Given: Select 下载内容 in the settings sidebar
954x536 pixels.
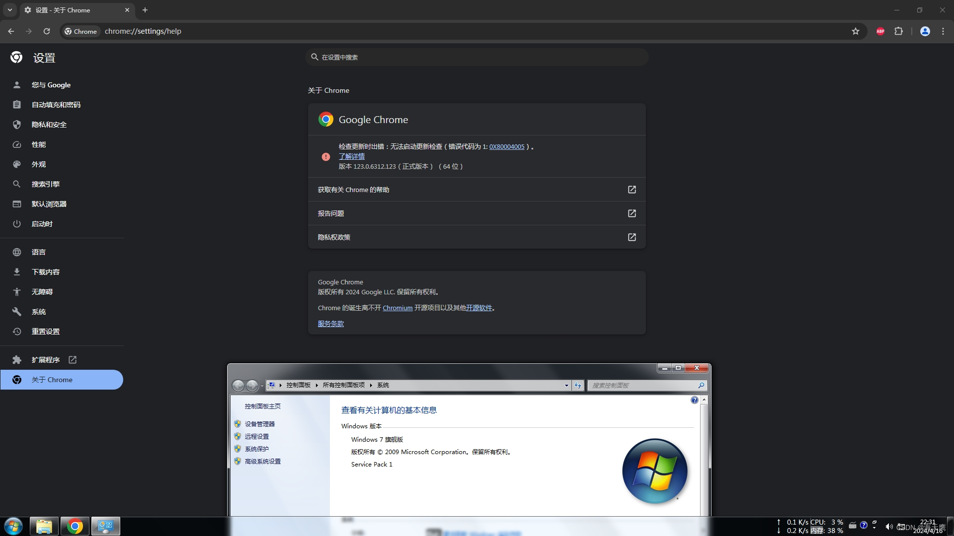Looking at the screenshot, I should click(45, 272).
